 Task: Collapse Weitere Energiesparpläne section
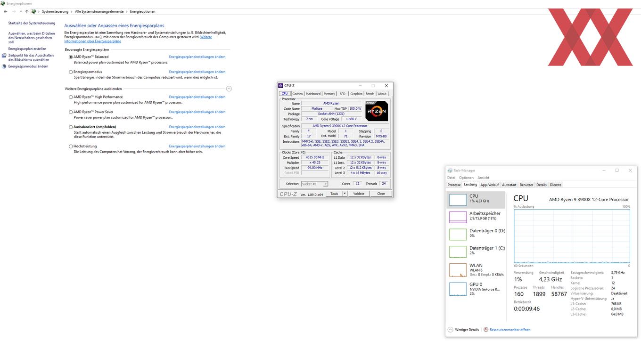click(229, 89)
